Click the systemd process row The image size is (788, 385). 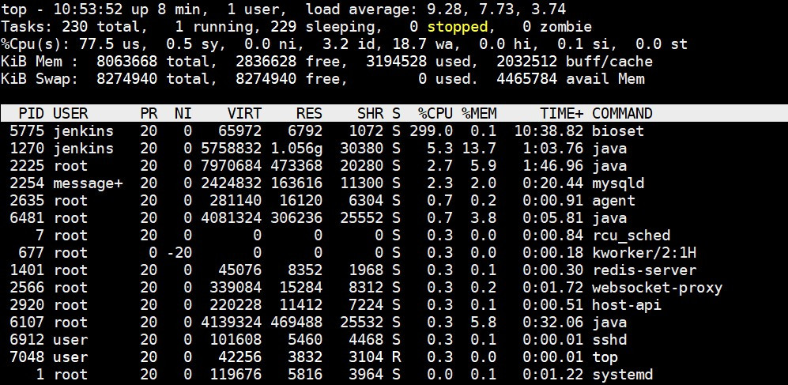[394, 375]
